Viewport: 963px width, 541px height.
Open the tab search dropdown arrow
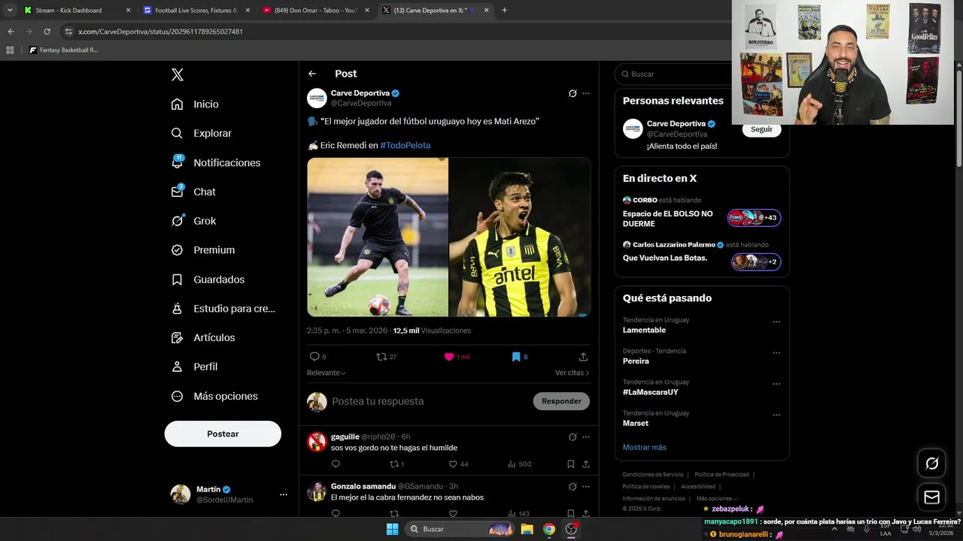[x=10, y=11]
